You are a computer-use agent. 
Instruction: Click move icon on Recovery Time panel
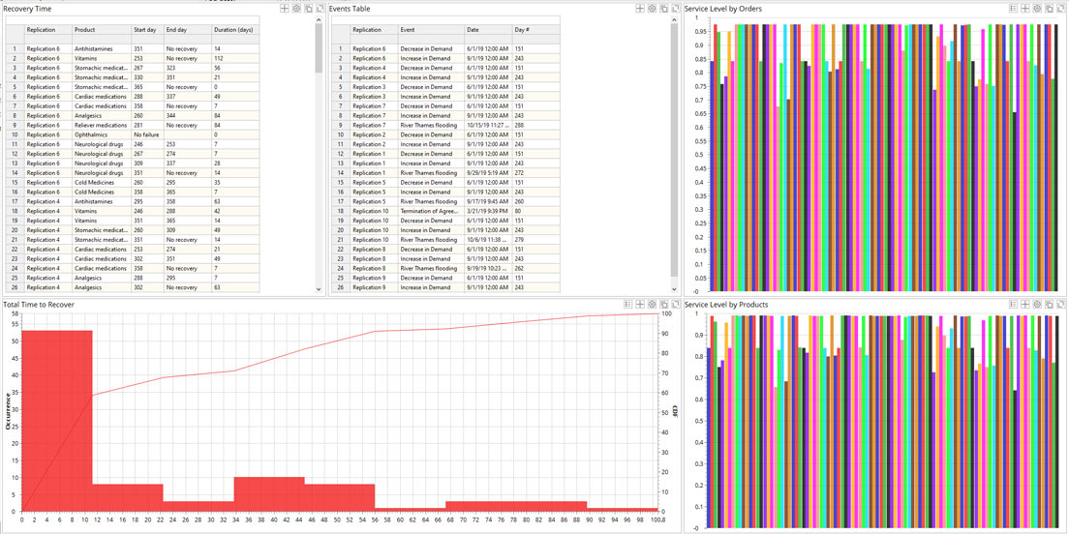(x=285, y=8)
